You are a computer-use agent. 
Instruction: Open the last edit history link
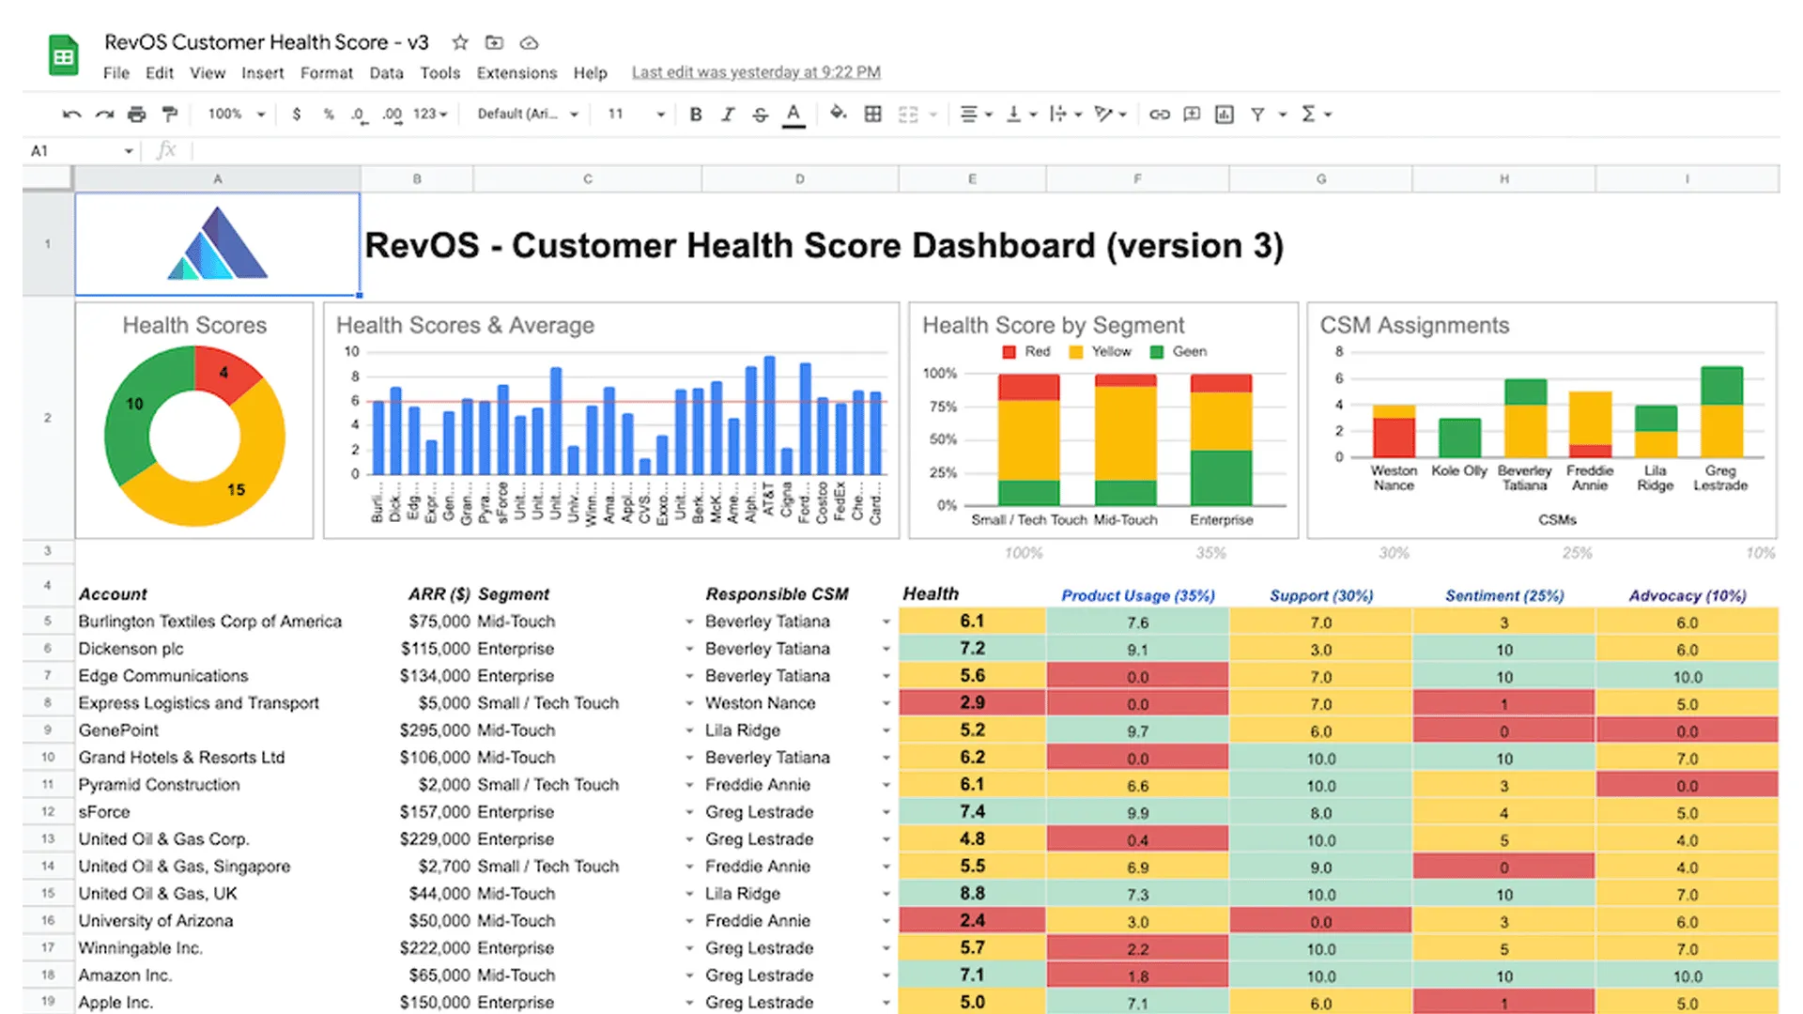coord(755,72)
